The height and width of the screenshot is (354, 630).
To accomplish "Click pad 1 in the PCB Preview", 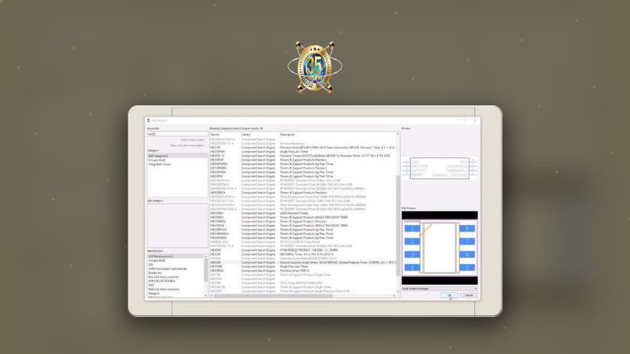I will point(412,228).
